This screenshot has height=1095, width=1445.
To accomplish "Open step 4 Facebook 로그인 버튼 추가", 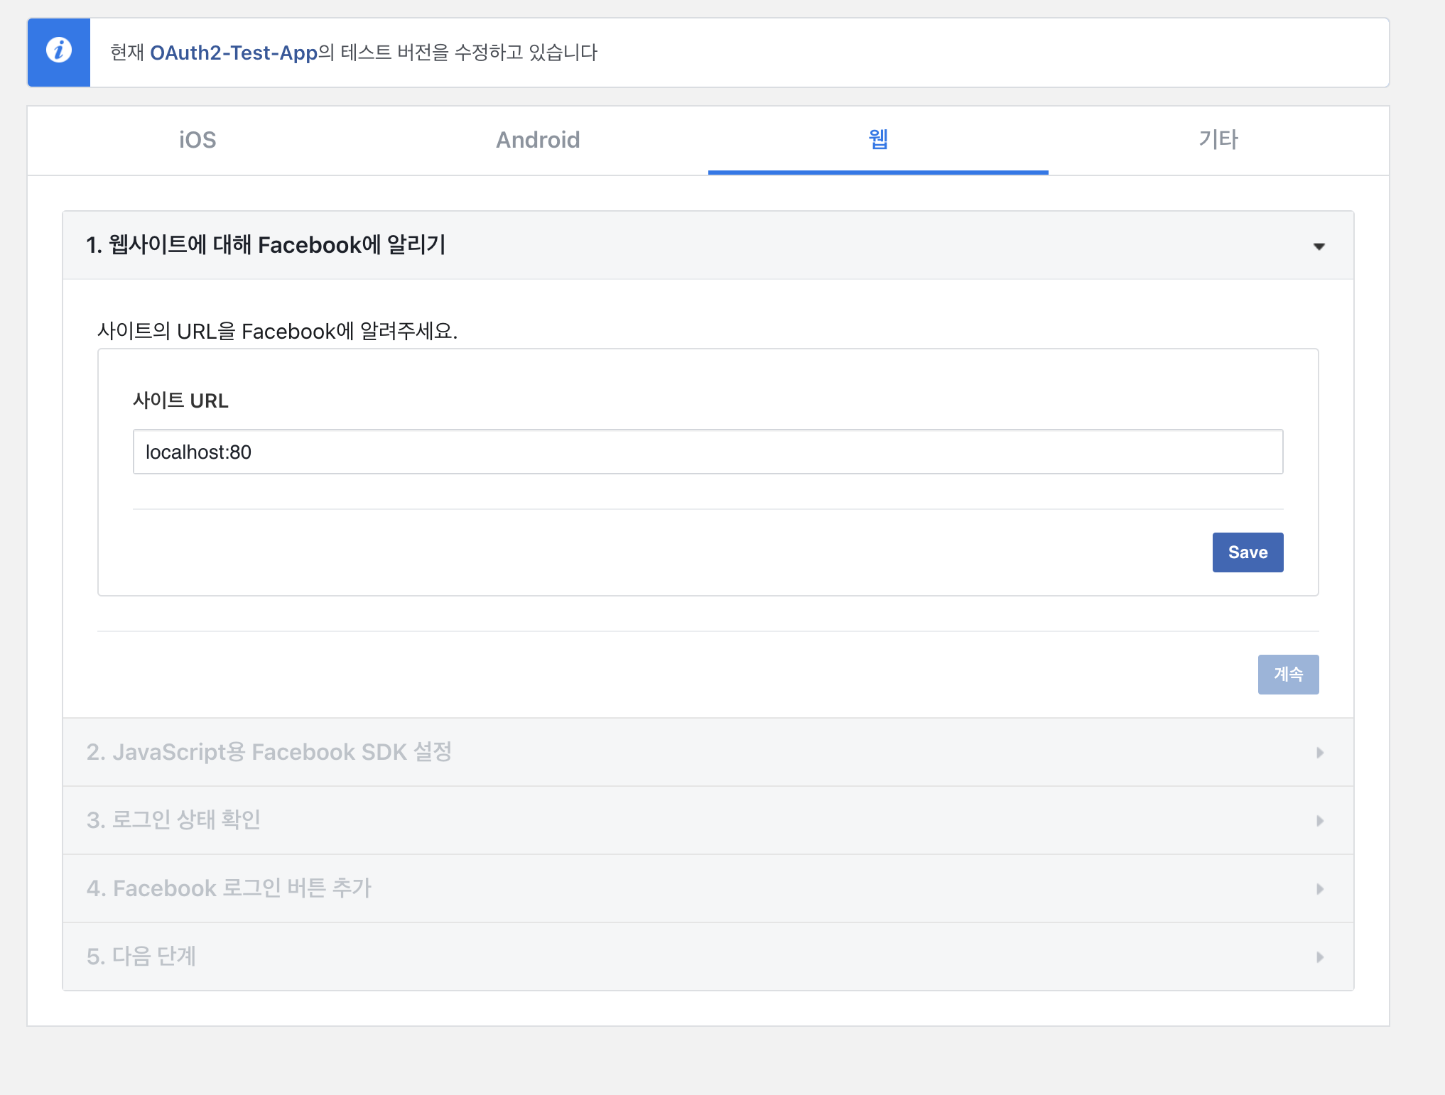I will (229, 888).
